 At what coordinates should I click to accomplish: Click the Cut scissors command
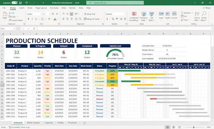click(x=11, y=13)
